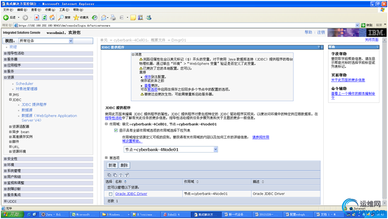388x219 pixels.
Task: Click the IE Forward arrow icon
Action: click(25, 17)
